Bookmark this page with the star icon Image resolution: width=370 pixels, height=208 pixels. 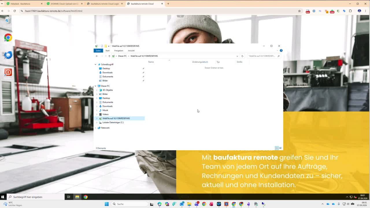[x=299, y=11]
